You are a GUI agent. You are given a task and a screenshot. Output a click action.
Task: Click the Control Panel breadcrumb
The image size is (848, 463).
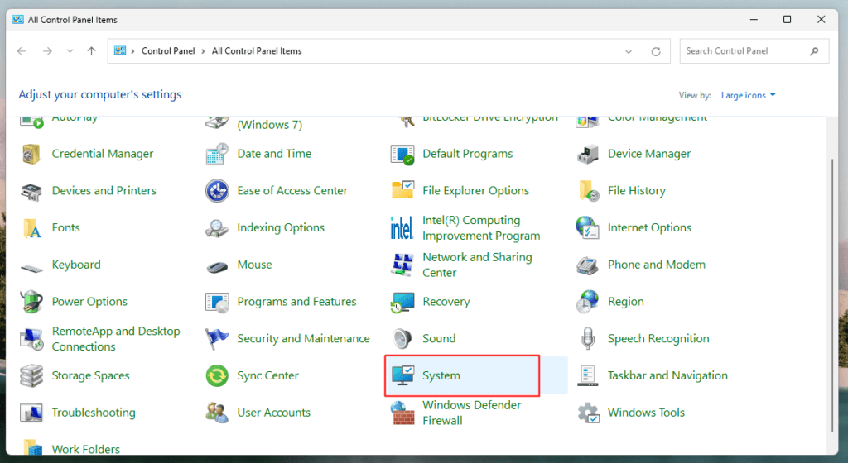tap(168, 51)
